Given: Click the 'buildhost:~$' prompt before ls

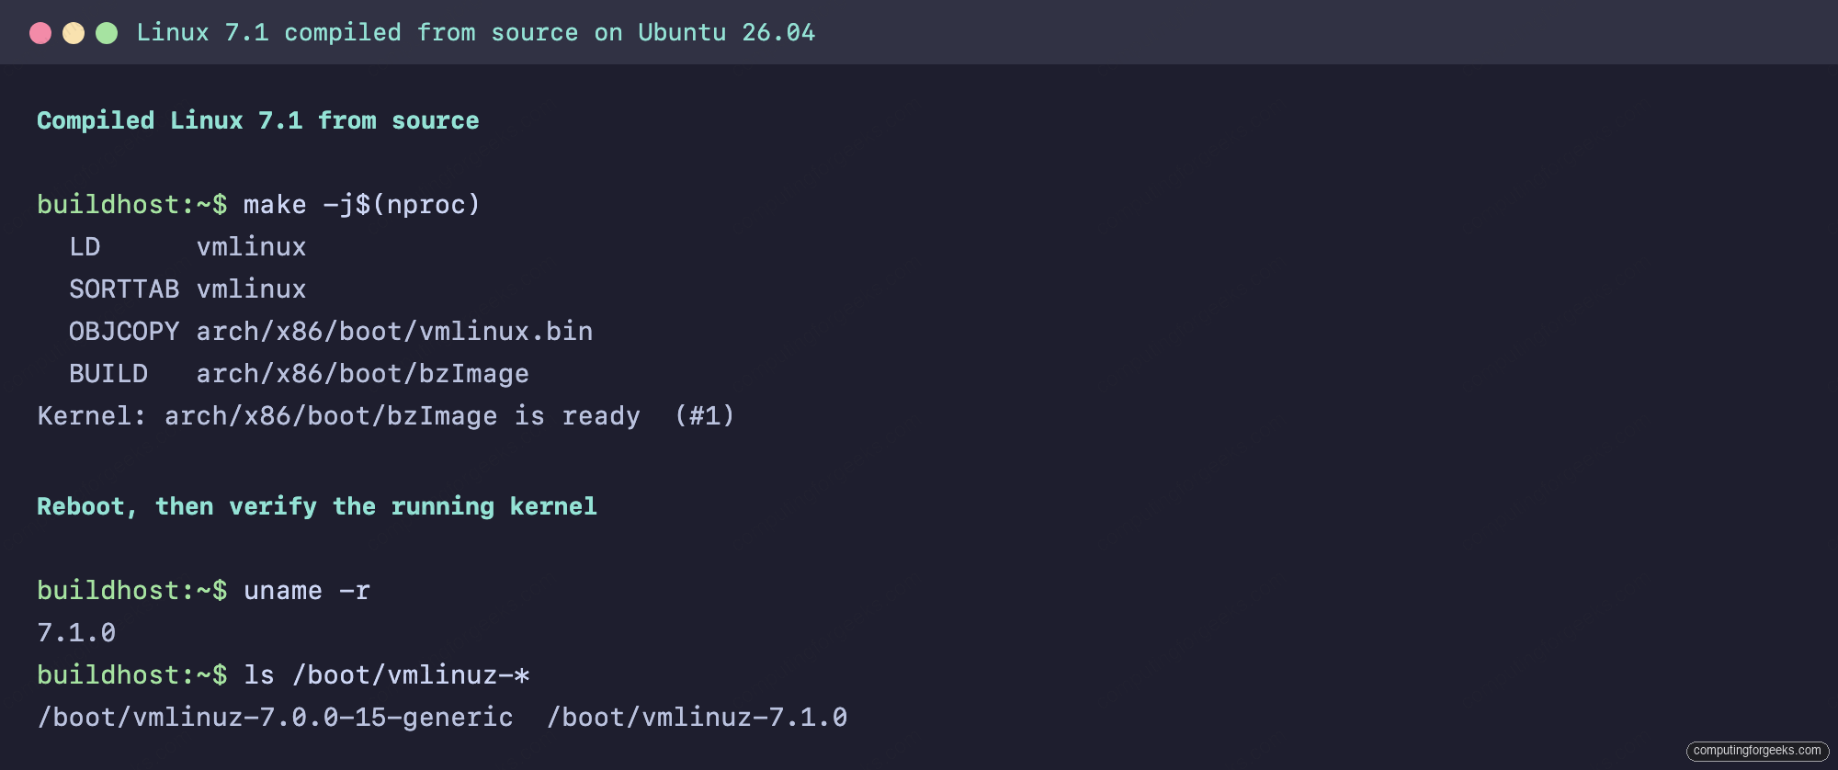Looking at the screenshot, I should click(x=132, y=674).
